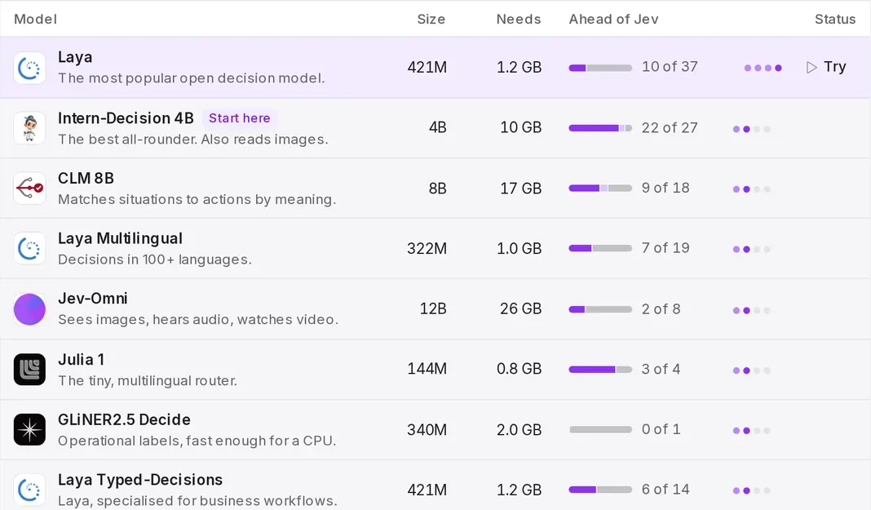Screen dimensions: 871x510
Task: Click the Intern-Decision 4B progress bar
Action: [x=600, y=128]
